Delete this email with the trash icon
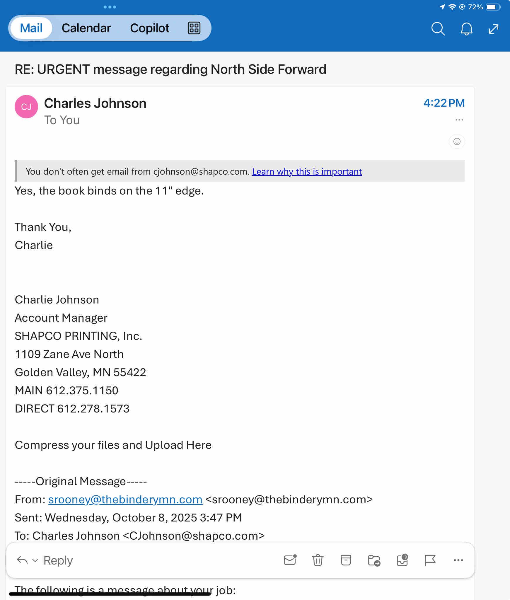Screen dimensions: 510x600 point(318,560)
